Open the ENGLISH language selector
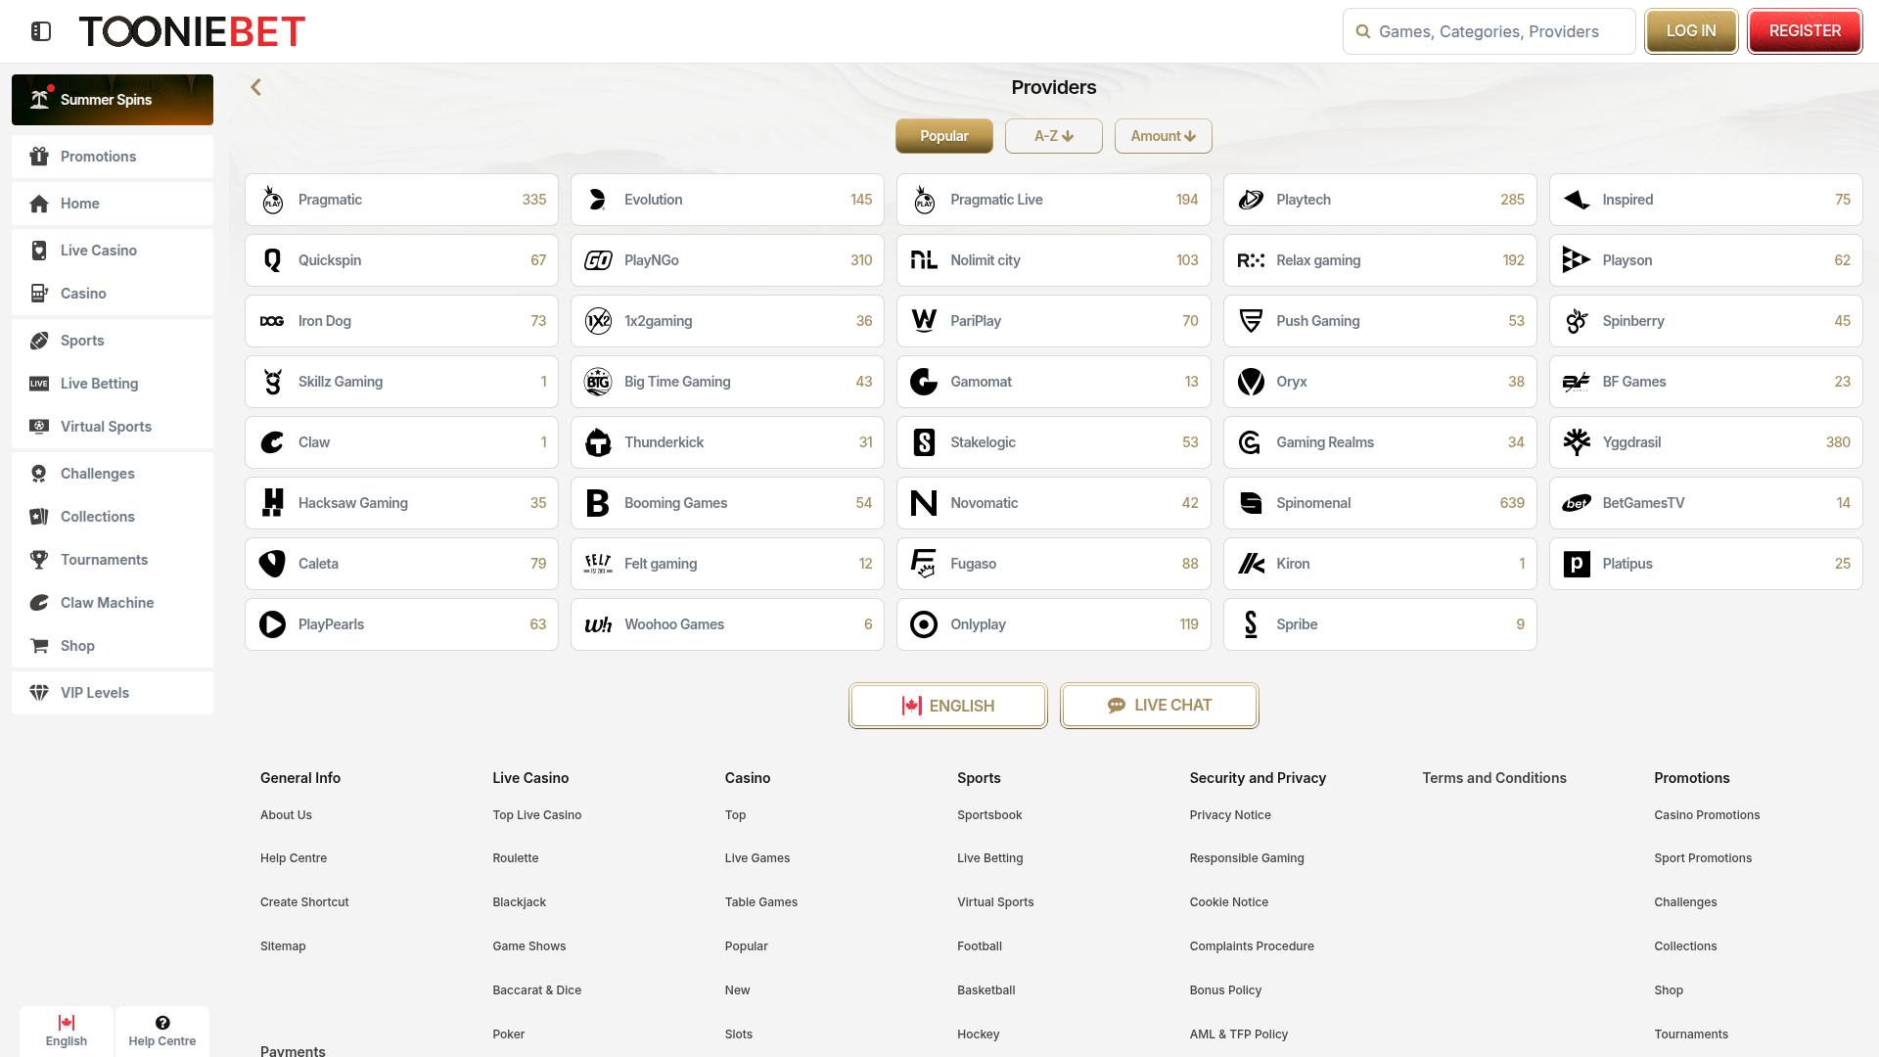Screen dimensions: 1879x1057 (x=947, y=706)
